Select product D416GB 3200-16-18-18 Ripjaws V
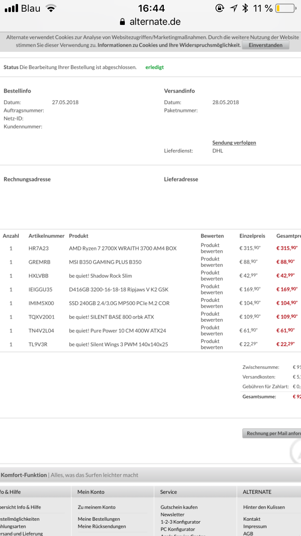 119,289
